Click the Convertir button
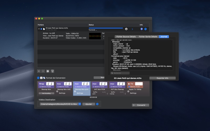Screen dimensions: 210x131 click(x=140, y=105)
